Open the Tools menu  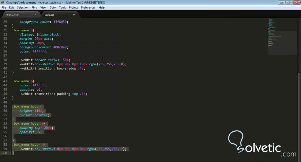click(x=62, y=8)
